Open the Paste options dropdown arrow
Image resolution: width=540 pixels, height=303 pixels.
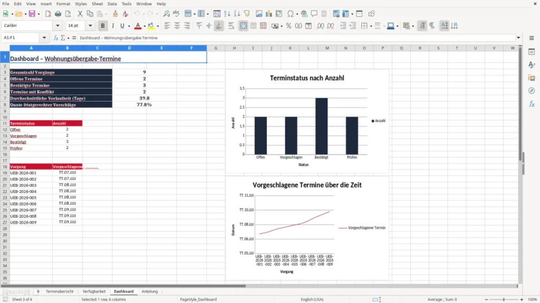[106, 14]
